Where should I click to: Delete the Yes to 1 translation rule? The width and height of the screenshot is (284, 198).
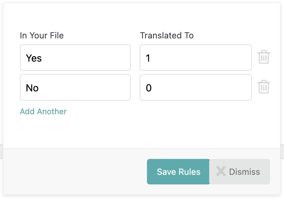pyautogui.click(x=264, y=57)
